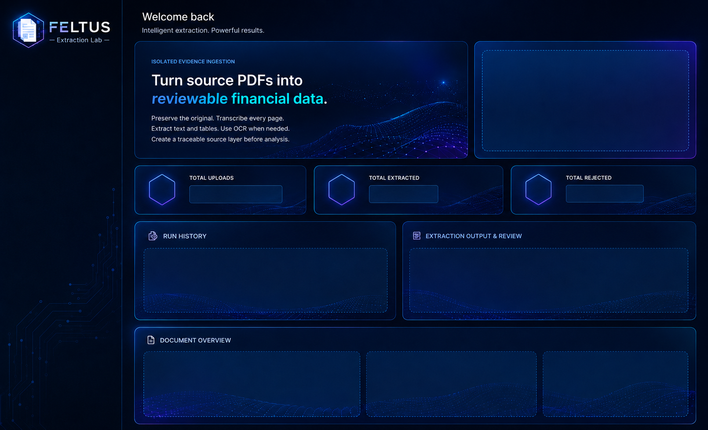This screenshot has width=708, height=430.
Task: Click the Extraction Output & Review icon
Action: (416, 236)
